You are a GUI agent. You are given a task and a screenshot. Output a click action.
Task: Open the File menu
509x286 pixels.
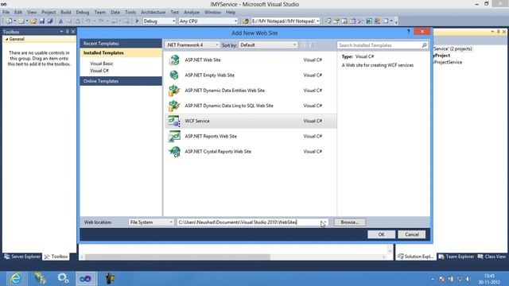[x=6, y=13]
